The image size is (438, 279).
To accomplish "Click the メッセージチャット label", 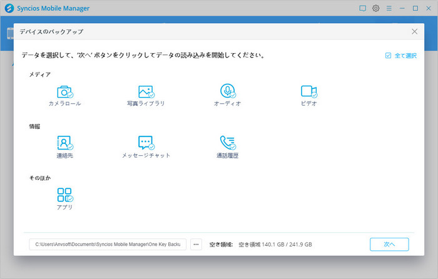I will pyautogui.click(x=146, y=156).
